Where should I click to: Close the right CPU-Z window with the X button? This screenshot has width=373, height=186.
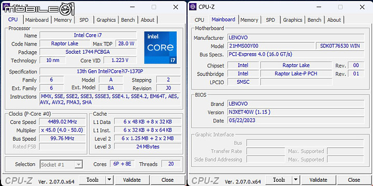click(x=362, y=7)
